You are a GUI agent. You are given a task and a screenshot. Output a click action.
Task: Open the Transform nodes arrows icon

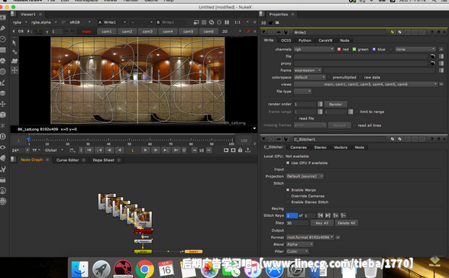(x=3, y=104)
